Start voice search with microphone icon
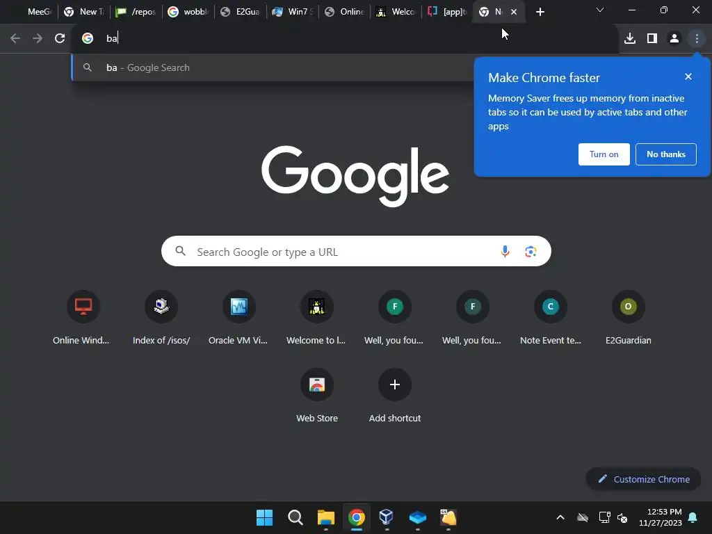712x534 pixels. [505, 251]
